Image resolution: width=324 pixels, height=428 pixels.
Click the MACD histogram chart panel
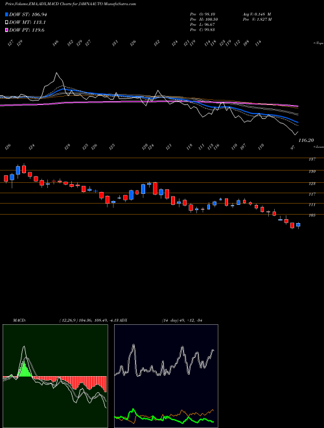55,376
